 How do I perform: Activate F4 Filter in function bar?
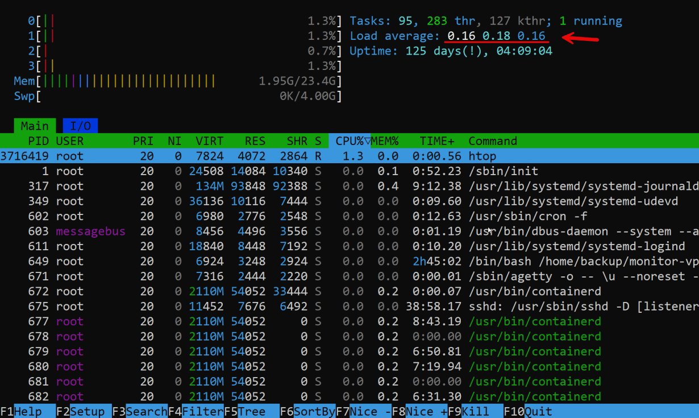pos(195,411)
